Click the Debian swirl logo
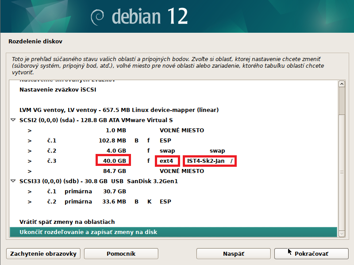Screen dimensions: 354x265 pyautogui.click(x=97, y=16)
